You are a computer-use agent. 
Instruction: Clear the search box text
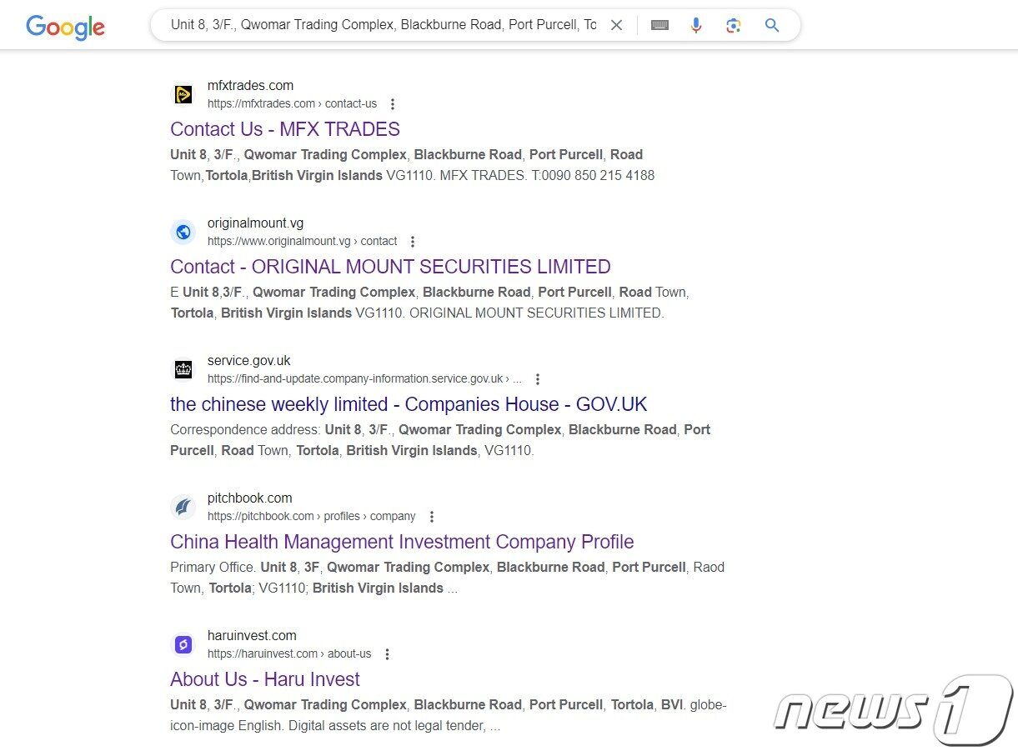pos(616,25)
